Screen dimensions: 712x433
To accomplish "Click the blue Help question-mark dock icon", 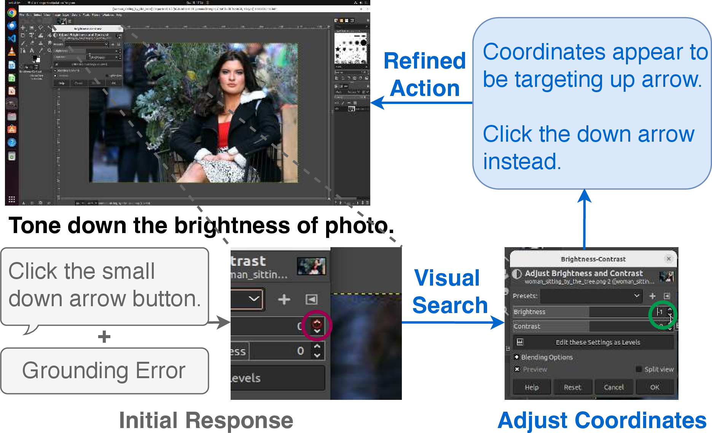I will tap(12, 142).
